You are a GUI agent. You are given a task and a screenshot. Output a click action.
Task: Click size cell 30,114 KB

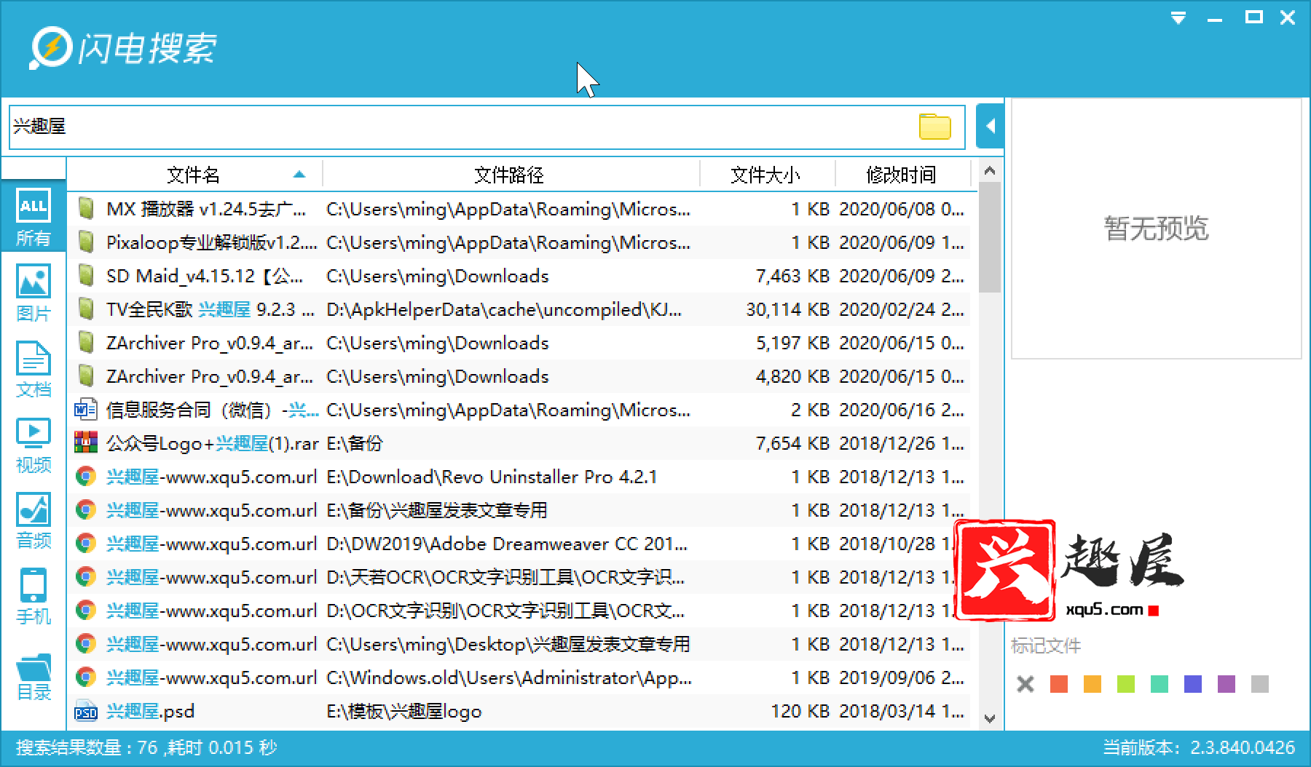(x=787, y=309)
